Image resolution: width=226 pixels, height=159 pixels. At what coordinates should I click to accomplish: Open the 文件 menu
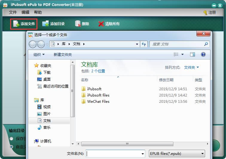click(x=13, y=12)
